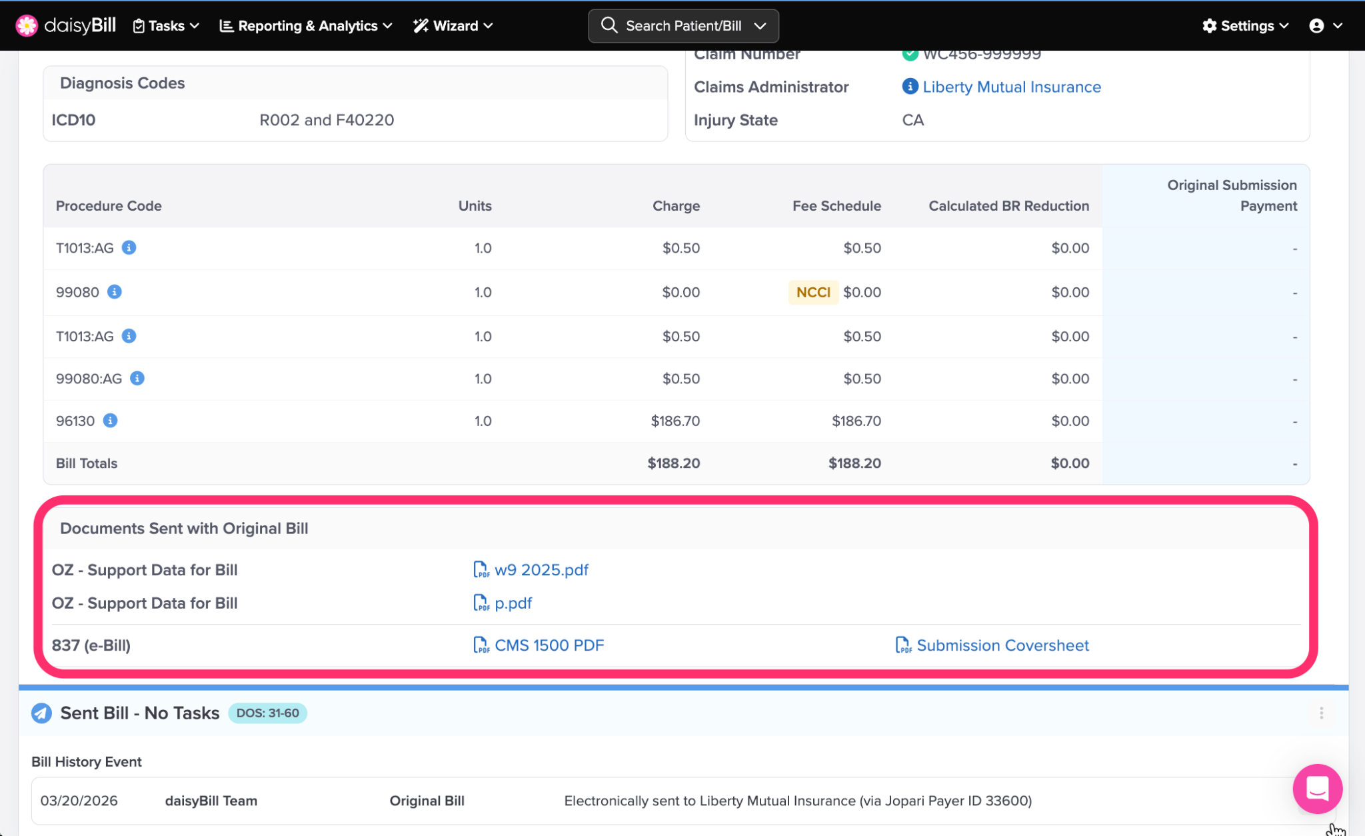Open the Submission Coversheet link
This screenshot has height=836, width=1365.
(1002, 645)
